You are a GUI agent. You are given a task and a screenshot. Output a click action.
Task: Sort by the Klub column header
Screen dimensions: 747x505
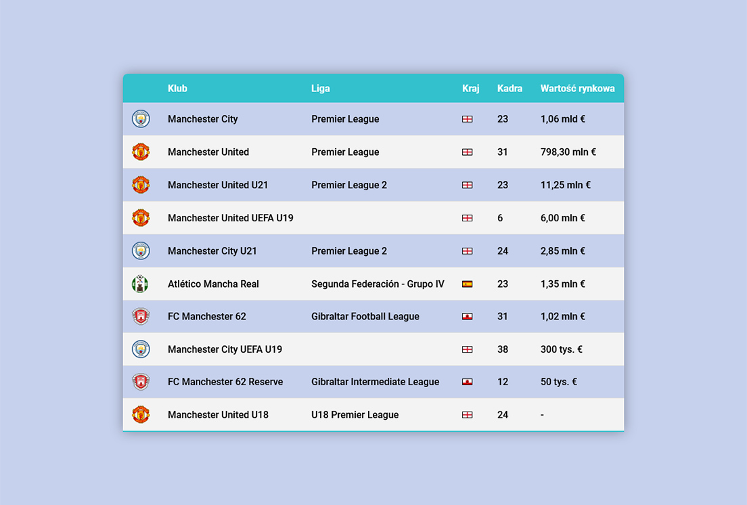pos(177,89)
